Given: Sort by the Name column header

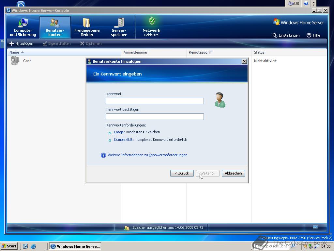Looking at the screenshot, I should click(x=64, y=52).
